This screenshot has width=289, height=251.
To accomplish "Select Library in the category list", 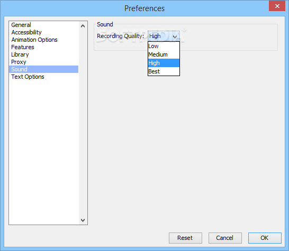I will click(x=44, y=54).
